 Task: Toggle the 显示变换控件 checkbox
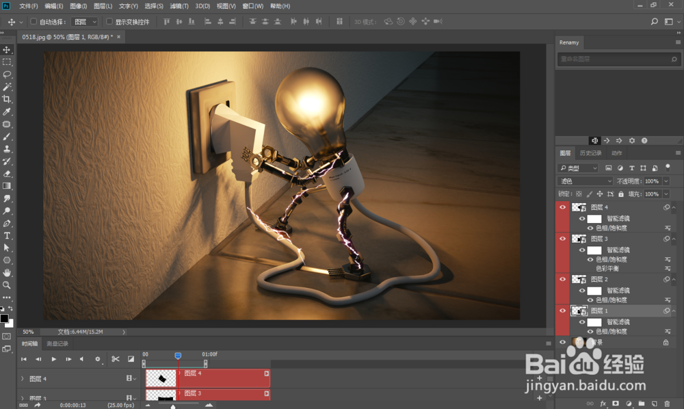point(109,21)
